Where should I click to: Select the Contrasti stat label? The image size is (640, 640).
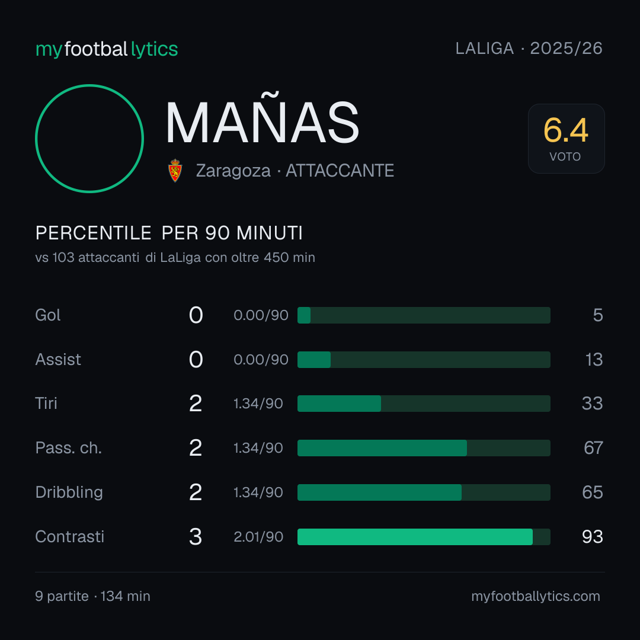70,537
